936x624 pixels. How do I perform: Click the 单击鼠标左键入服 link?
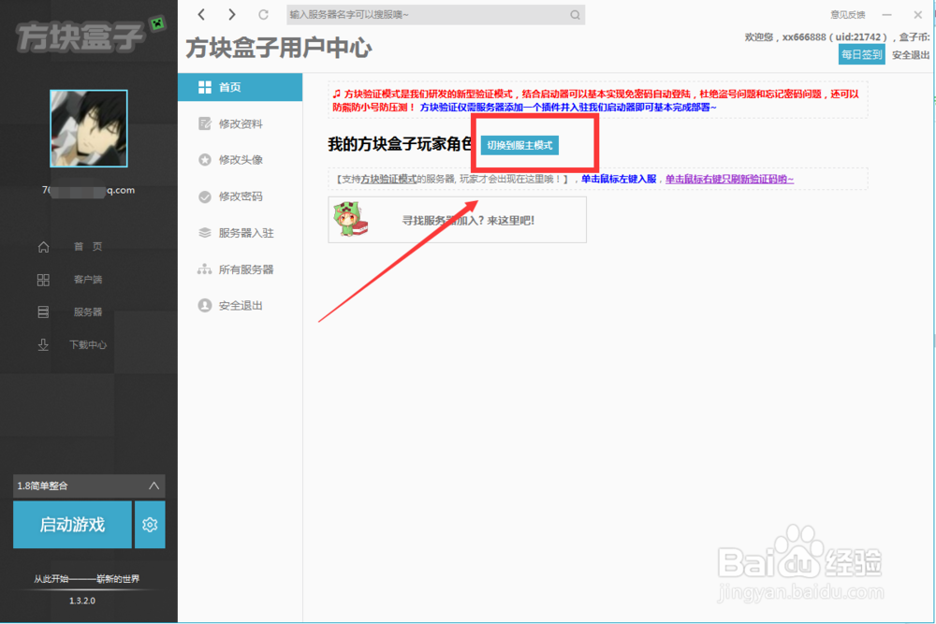pos(619,179)
